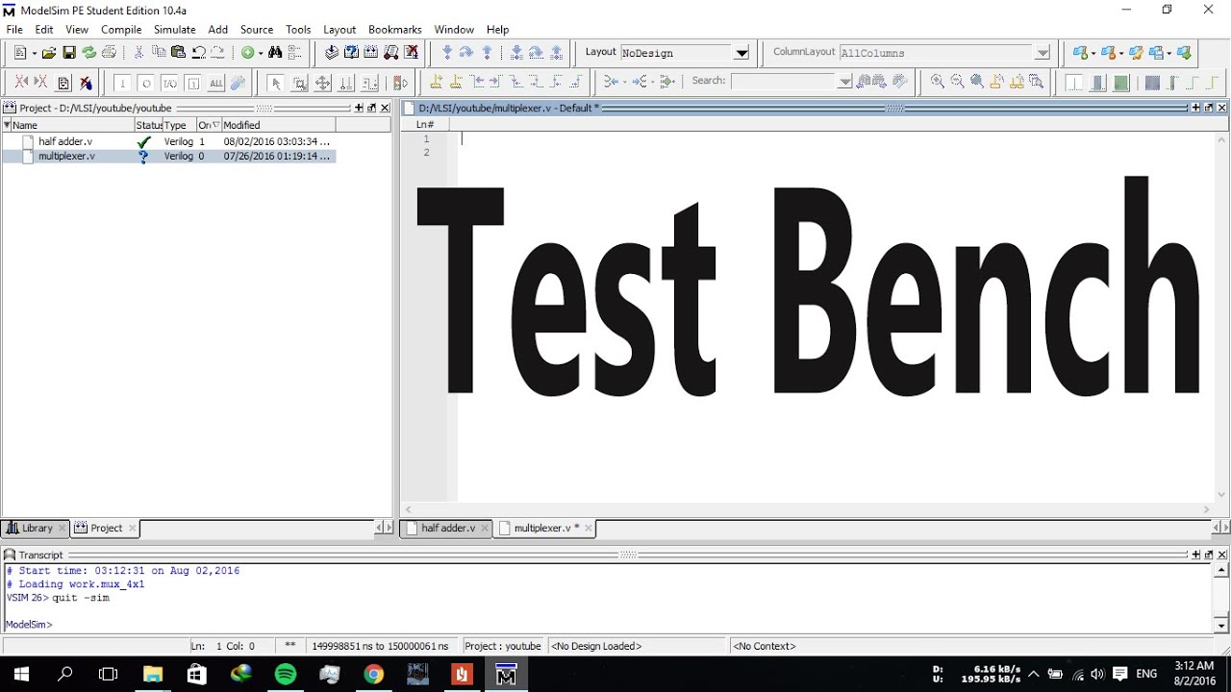This screenshot has height=692, width=1231.
Task: Click the green Add to wave icon
Action: click(247, 53)
